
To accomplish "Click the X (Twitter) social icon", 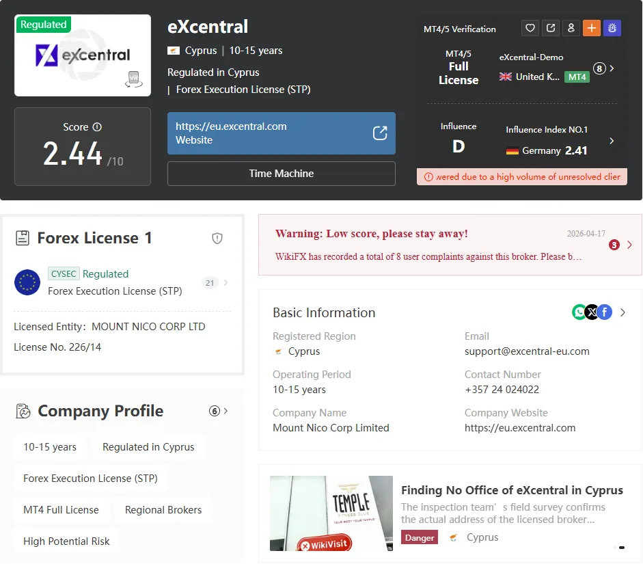I will (592, 312).
